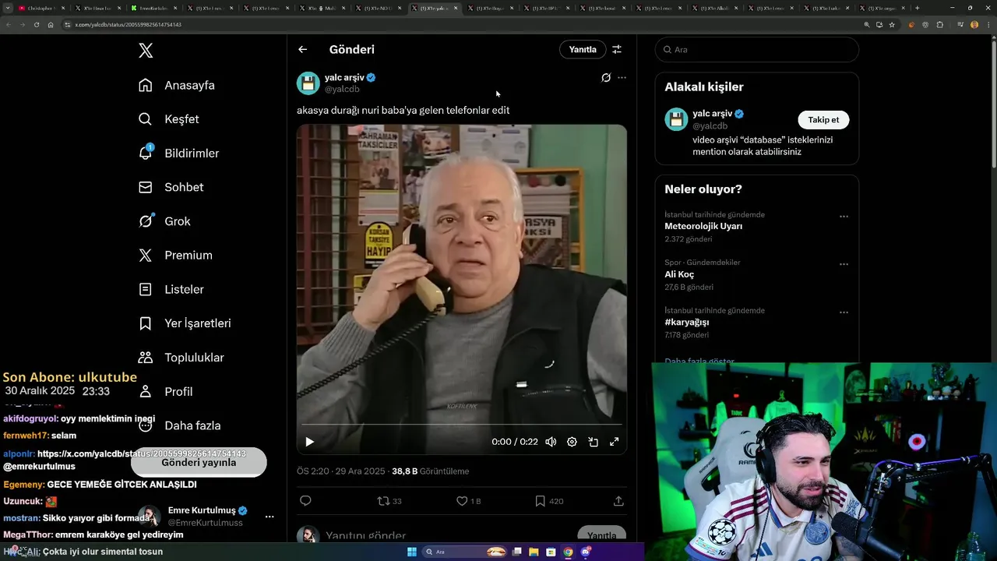Click the browser home icon
Image resolution: width=997 pixels, height=561 pixels.
click(51, 24)
